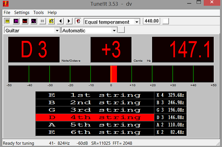Click the Tune!It app icon in title bar
The image size is (222, 147).
click(x=6, y=4)
